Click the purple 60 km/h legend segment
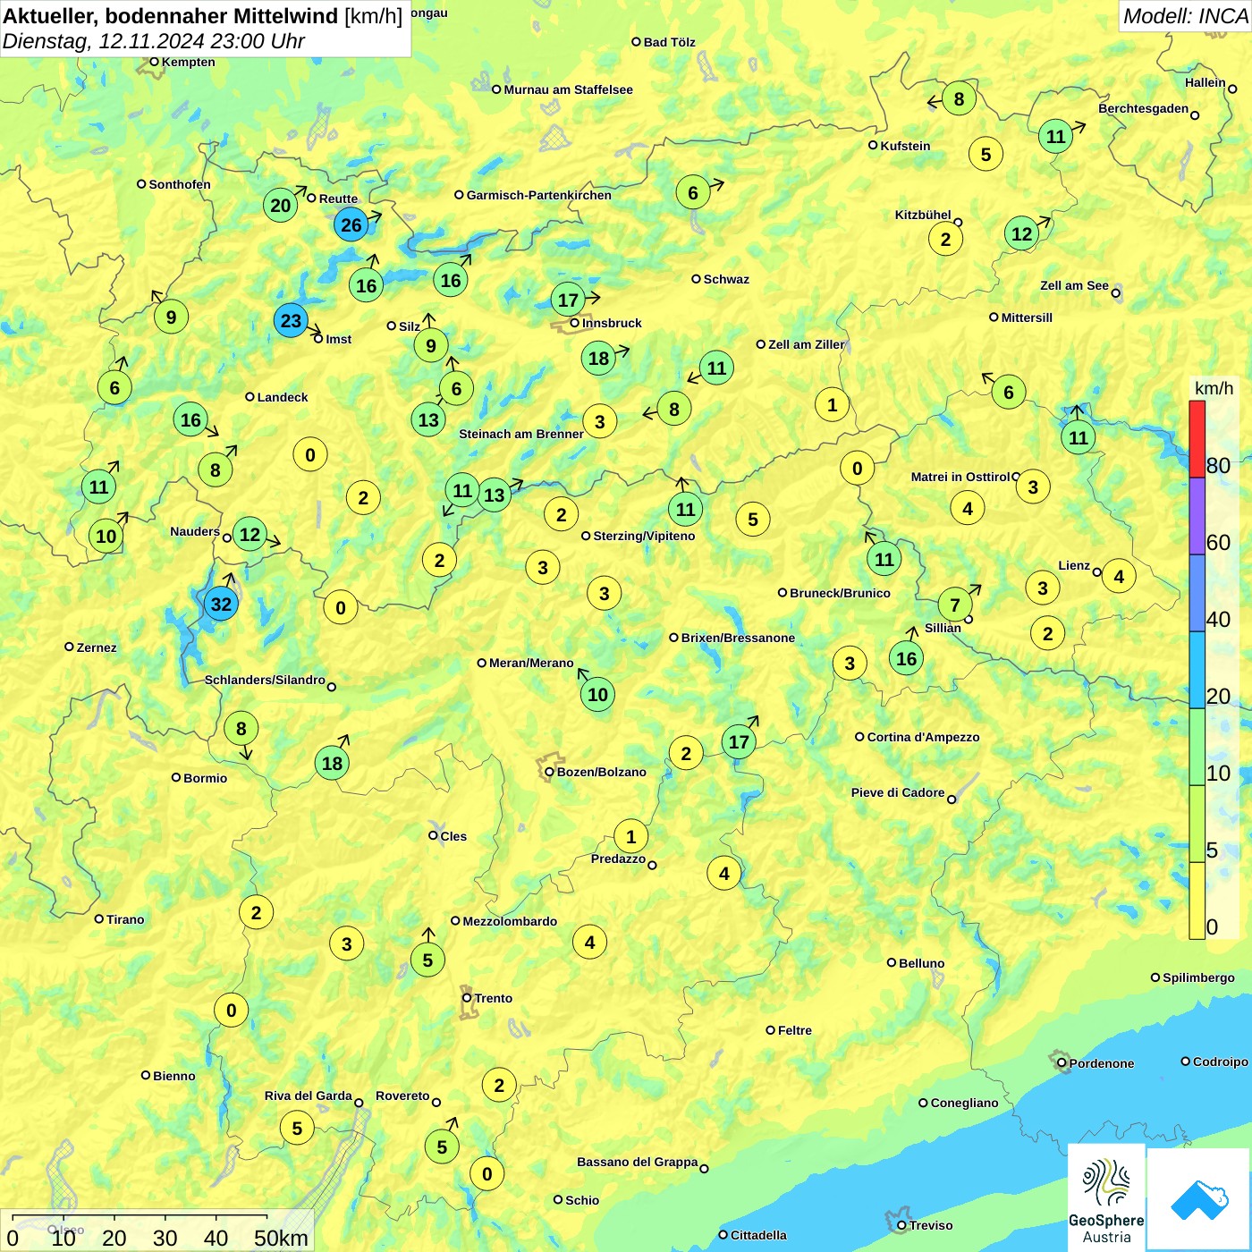The height and width of the screenshot is (1252, 1252). pyautogui.click(x=1197, y=516)
